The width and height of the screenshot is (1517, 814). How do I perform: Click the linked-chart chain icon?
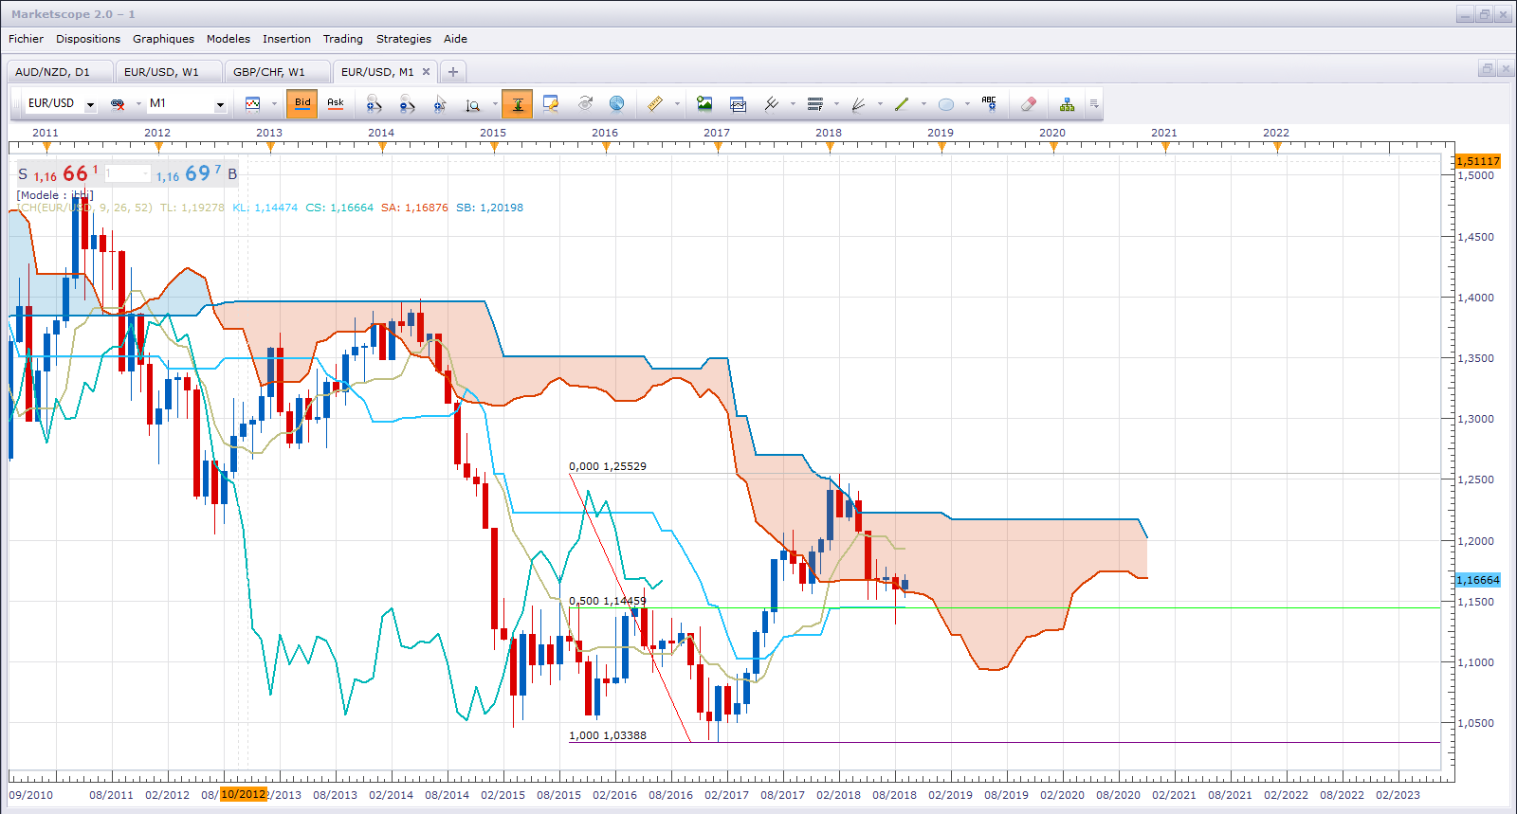coord(118,104)
